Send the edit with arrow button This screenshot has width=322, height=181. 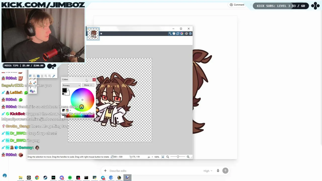coord(225,171)
